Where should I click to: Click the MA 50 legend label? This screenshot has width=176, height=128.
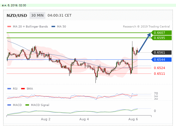click(x=62, y=27)
